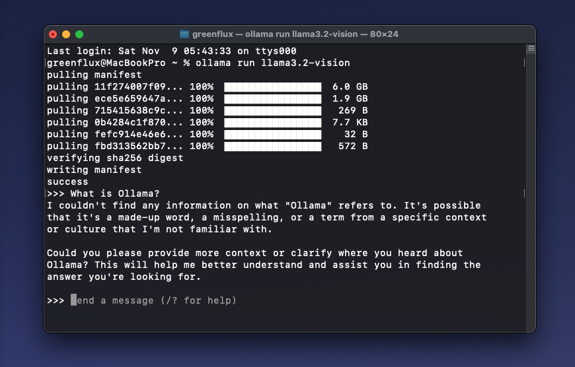
Task: Click the progress bar for ece5e659647a
Action: (x=272, y=99)
